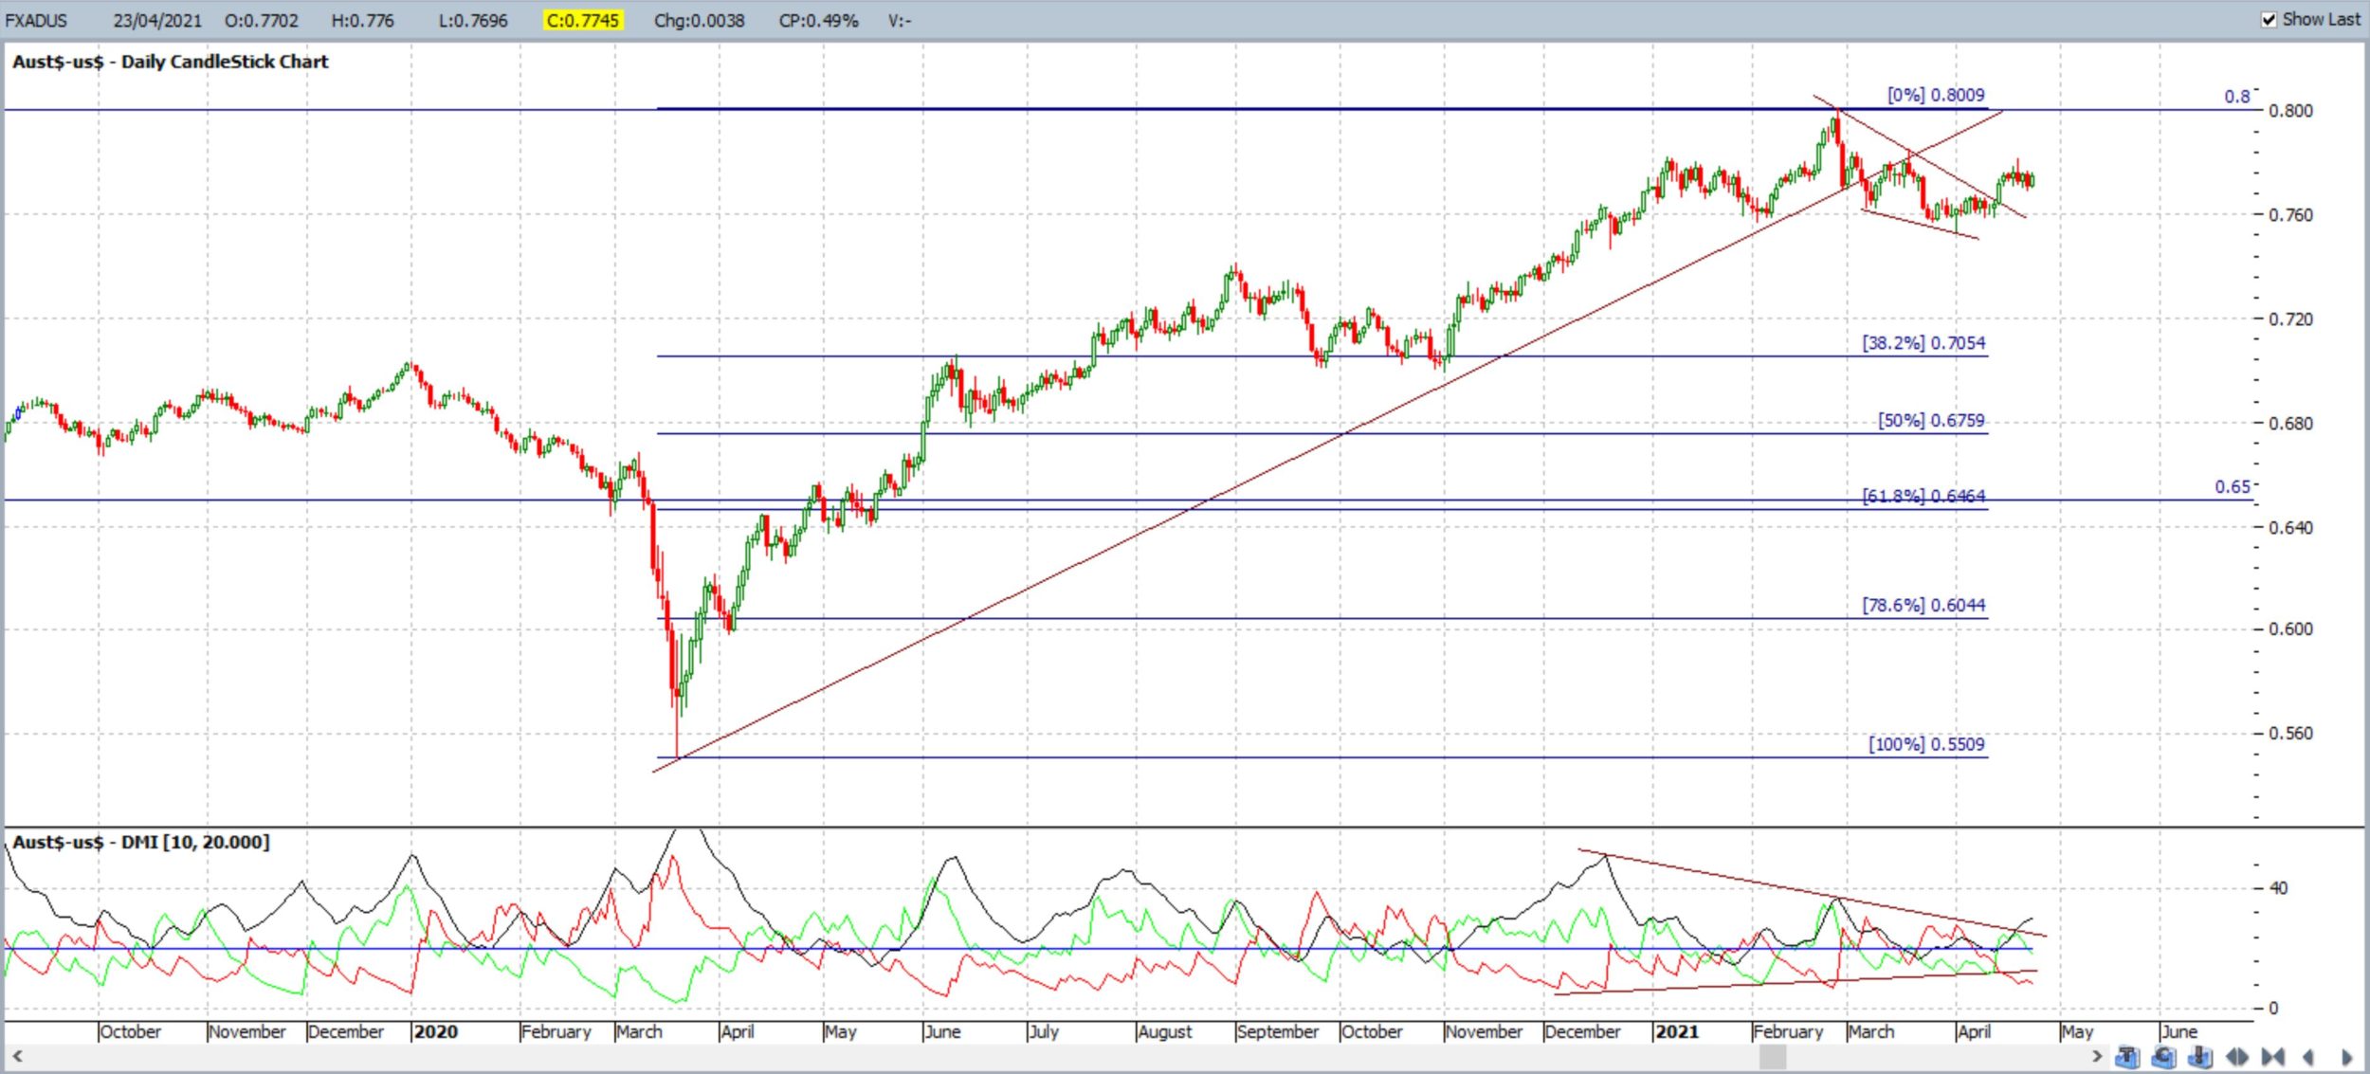
Task: Click the [0%] 0.8009 Fibonacci label
Action: [x=1936, y=95]
